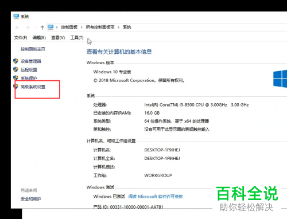Click shield icon beside 系统保护
The image size is (287, 219).
(15, 78)
